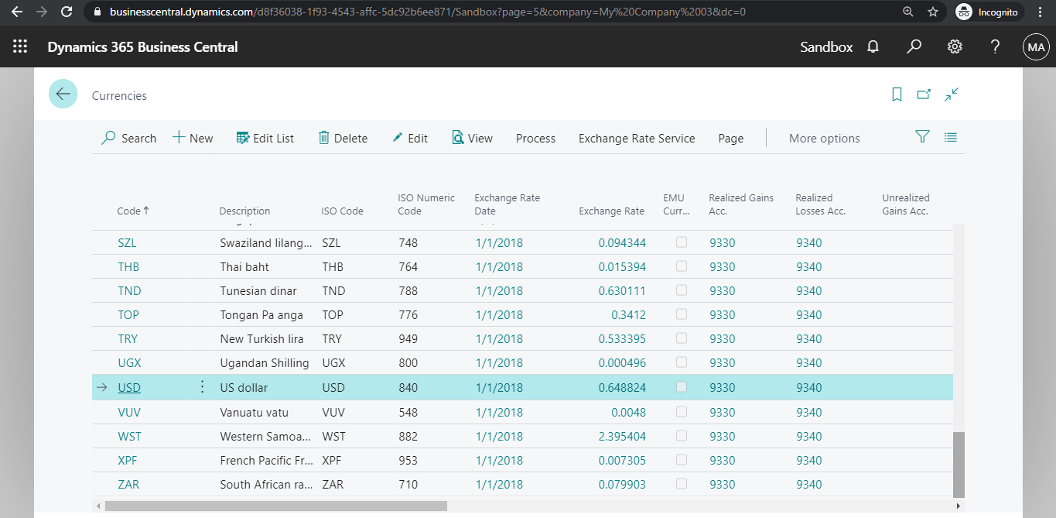Open the Search action on the Currencies list
1056x518 pixels.
point(128,138)
